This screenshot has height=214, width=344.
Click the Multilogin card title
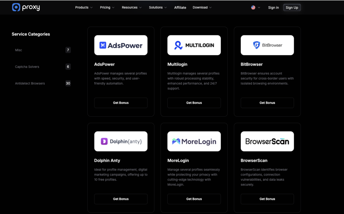[x=177, y=64]
